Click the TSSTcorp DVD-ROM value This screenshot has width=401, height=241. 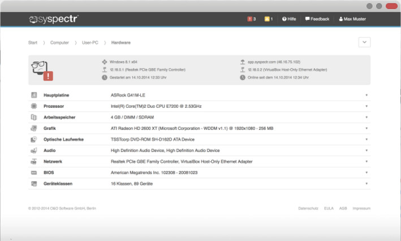click(152, 139)
